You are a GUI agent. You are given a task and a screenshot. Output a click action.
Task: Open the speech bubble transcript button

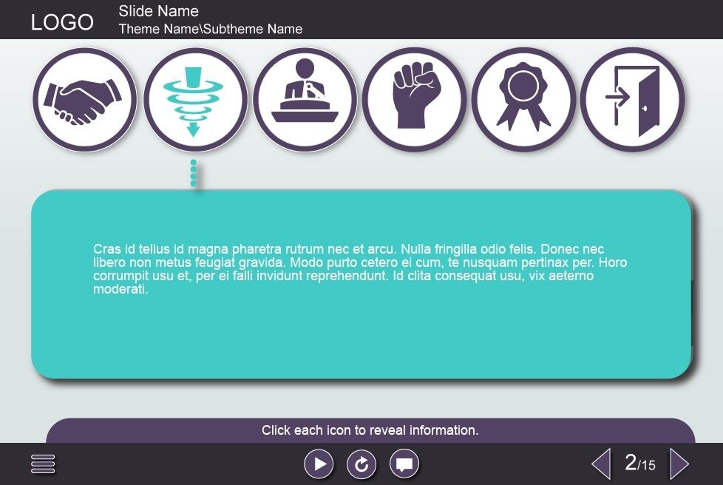(x=404, y=464)
